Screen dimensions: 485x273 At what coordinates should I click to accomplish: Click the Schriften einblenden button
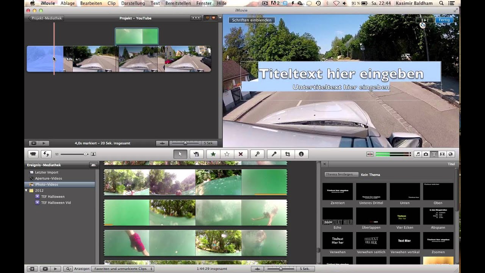click(x=252, y=20)
